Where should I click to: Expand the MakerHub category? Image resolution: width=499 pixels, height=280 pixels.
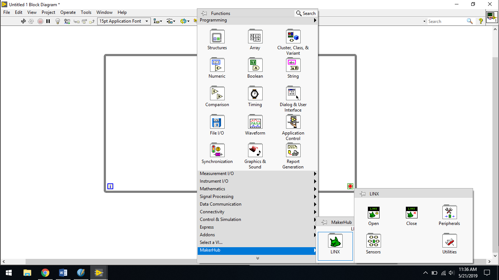[x=258, y=250]
